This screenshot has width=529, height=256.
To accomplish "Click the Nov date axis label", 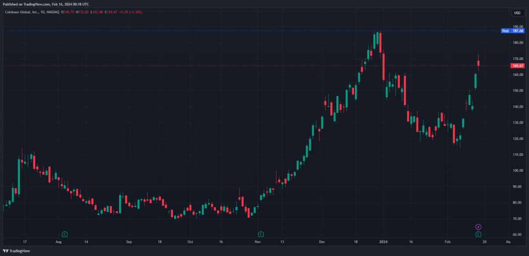I will point(257,242).
